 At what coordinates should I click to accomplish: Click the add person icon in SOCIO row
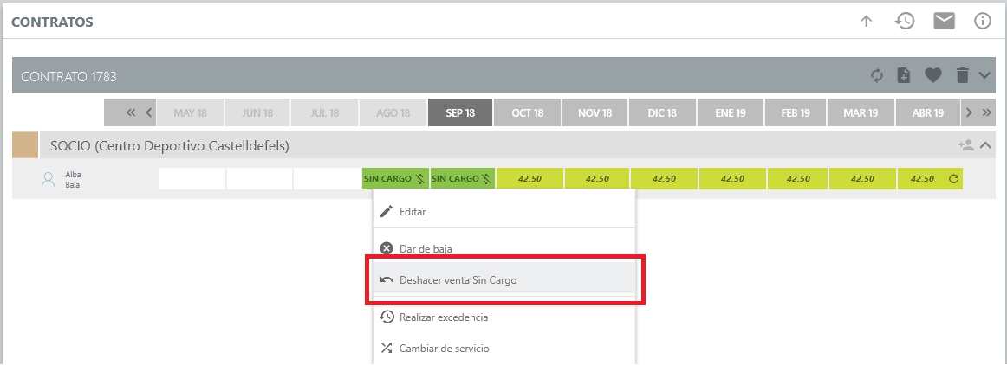click(x=966, y=145)
